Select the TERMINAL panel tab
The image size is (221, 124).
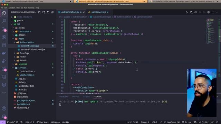tap(97, 96)
